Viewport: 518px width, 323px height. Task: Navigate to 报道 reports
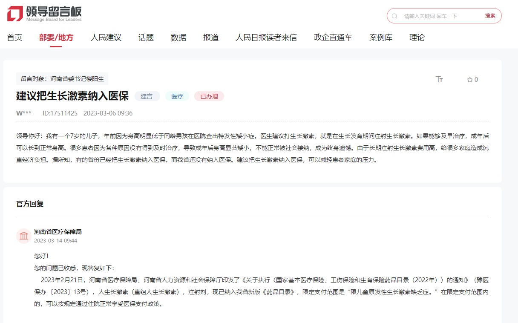click(x=211, y=37)
